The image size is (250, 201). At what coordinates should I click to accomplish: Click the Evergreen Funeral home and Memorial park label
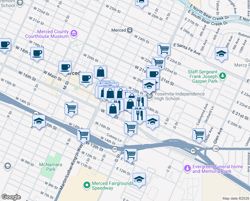point(218,169)
